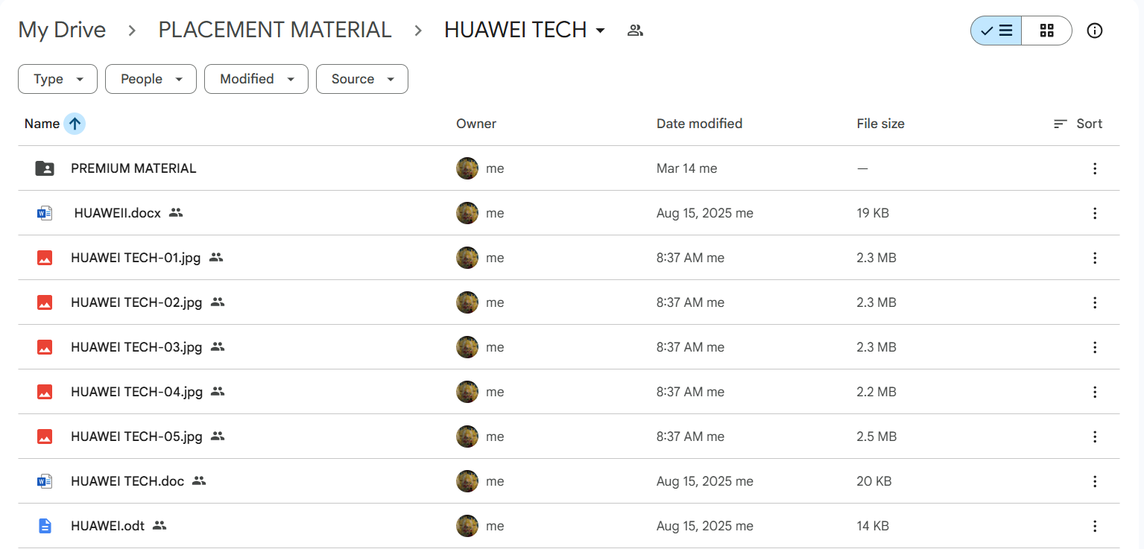Open the Sort options button
Image resolution: width=1144 pixels, height=549 pixels.
click(1078, 124)
